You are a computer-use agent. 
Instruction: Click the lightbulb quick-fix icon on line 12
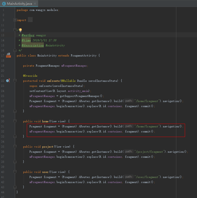[20, 30]
